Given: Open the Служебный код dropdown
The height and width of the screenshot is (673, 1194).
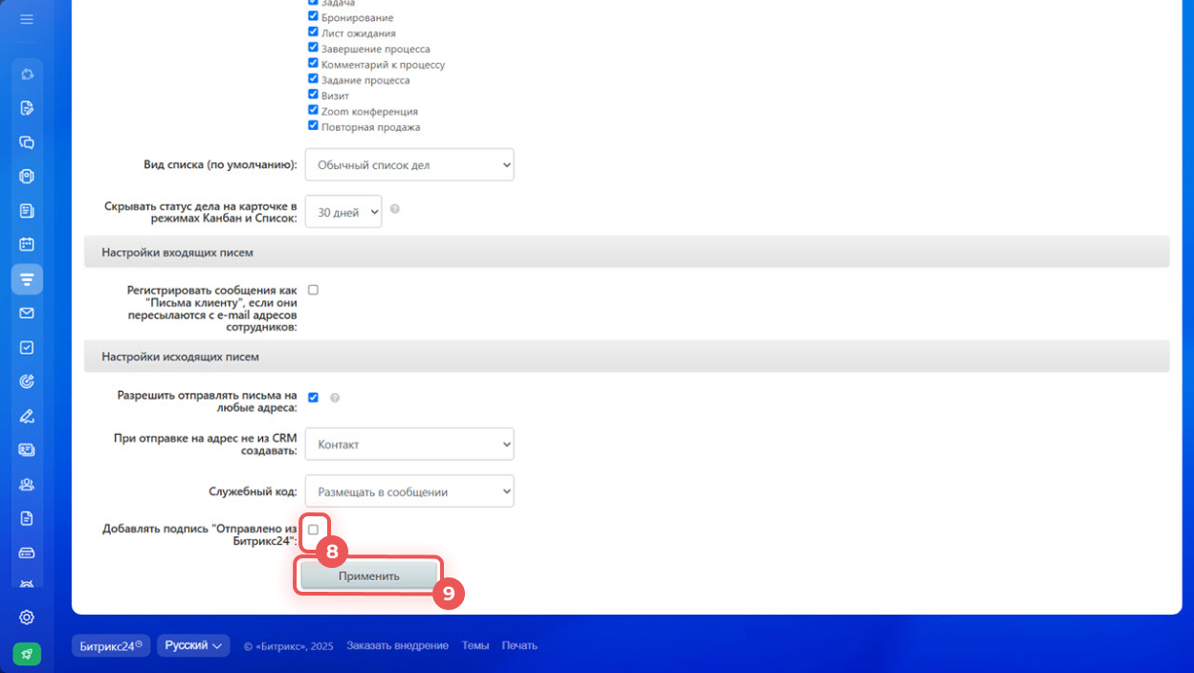Looking at the screenshot, I should click(409, 491).
